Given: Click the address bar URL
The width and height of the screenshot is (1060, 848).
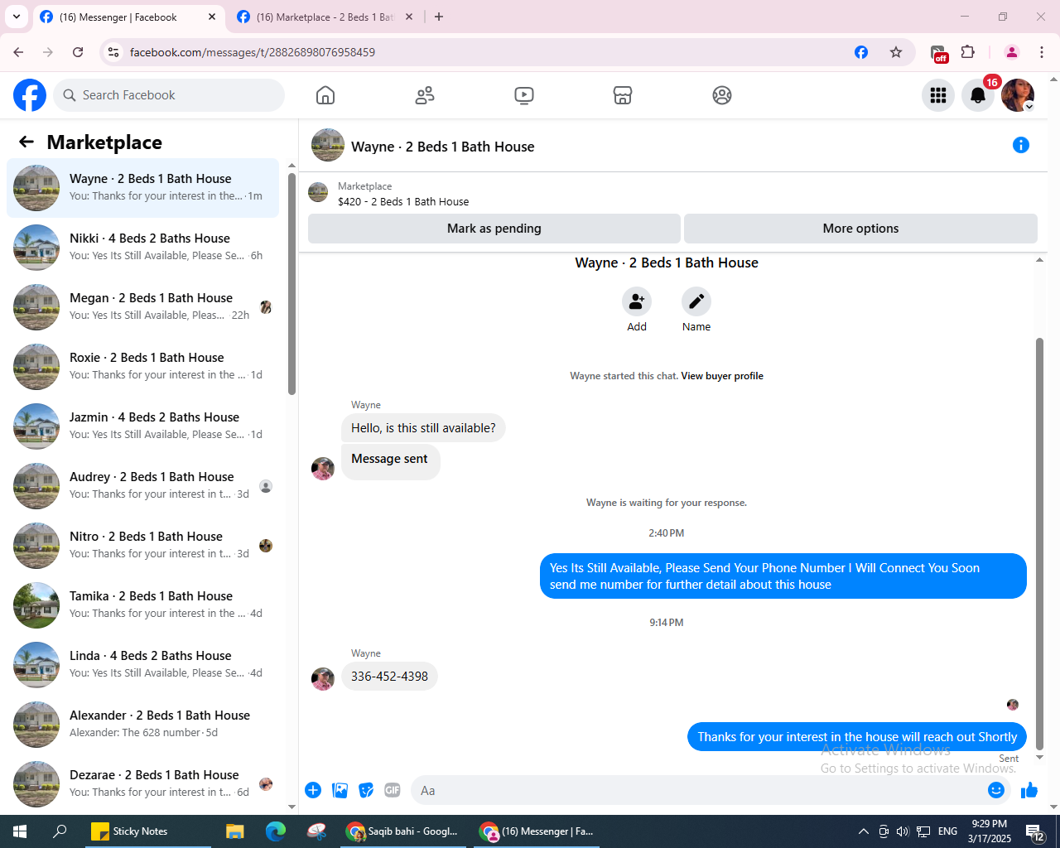Looking at the screenshot, I should (253, 52).
